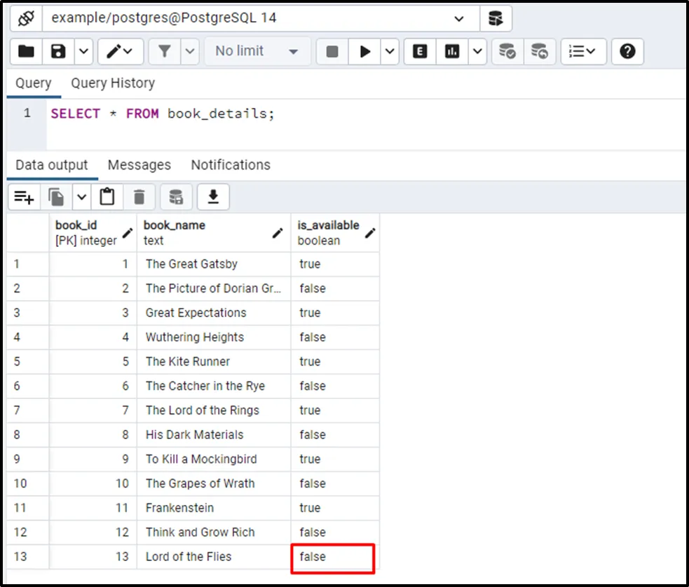
Task: Download results with the save-to-file icon
Action: (213, 198)
